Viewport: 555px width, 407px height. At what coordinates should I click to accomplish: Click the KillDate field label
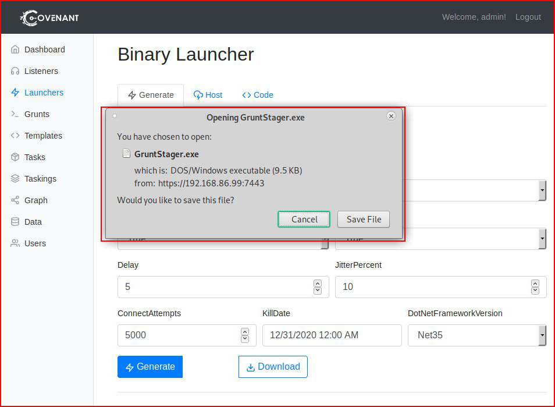click(x=276, y=313)
